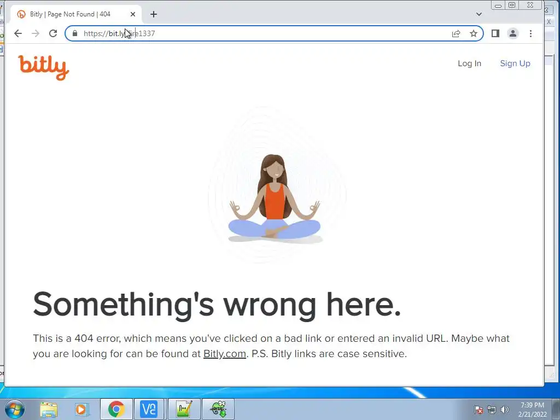Reload the Bitly 404 page
This screenshot has width=560, height=420.
[53, 33]
